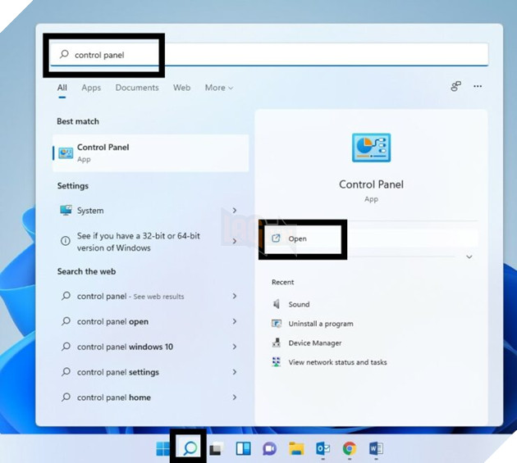Click the Control Panel title in preview pane
The width and height of the screenshot is (517, 463).
point(371,184)
